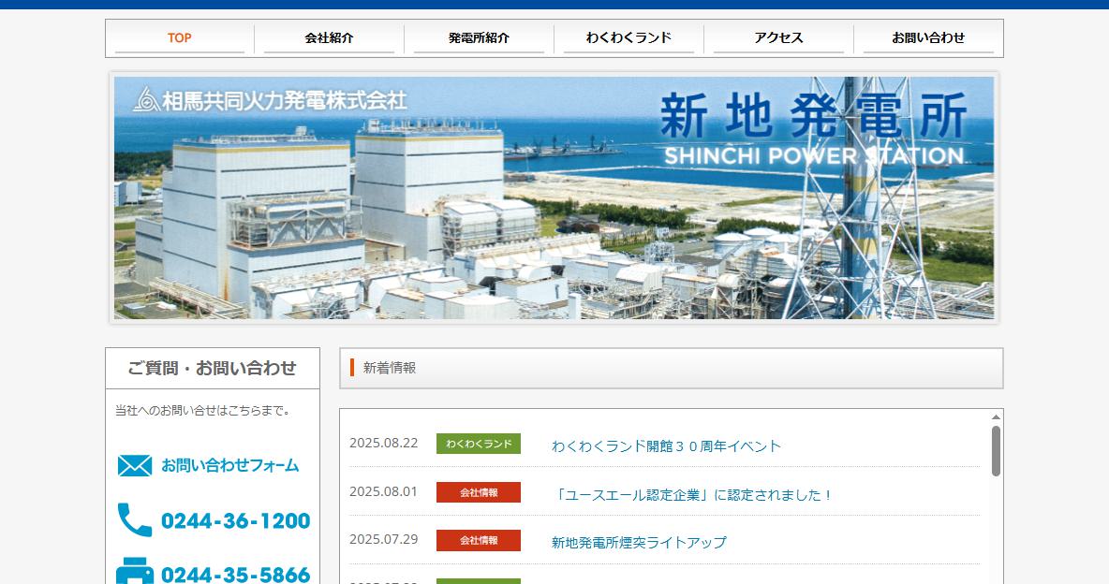Click phone number 0244-36-1200
The width and height of the screenshot is (1109, 584).
tap(235, 521)
